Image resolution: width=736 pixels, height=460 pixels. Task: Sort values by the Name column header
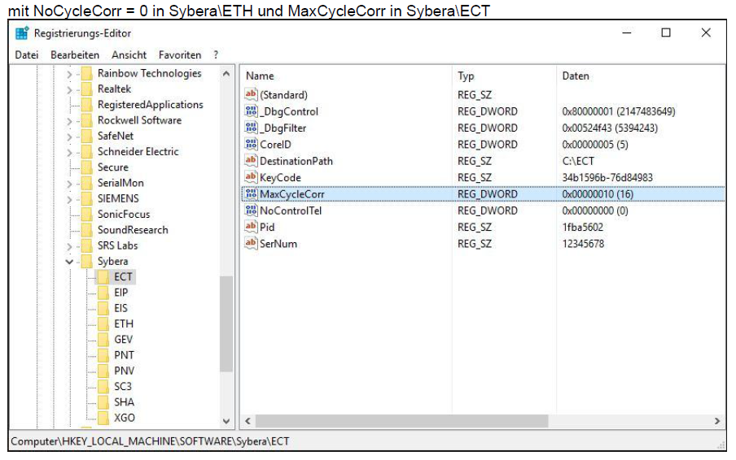coord(261,76)
